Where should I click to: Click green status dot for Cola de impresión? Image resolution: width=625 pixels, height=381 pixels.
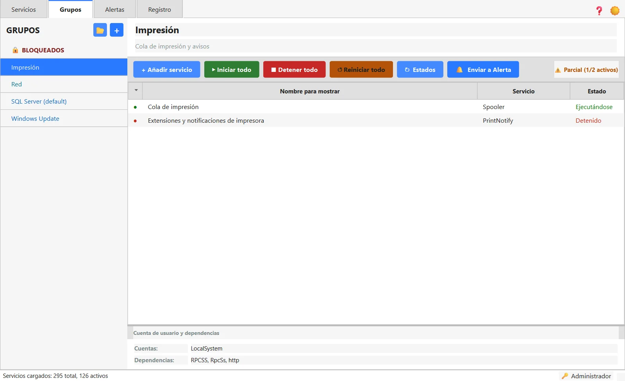pos(135,107)
